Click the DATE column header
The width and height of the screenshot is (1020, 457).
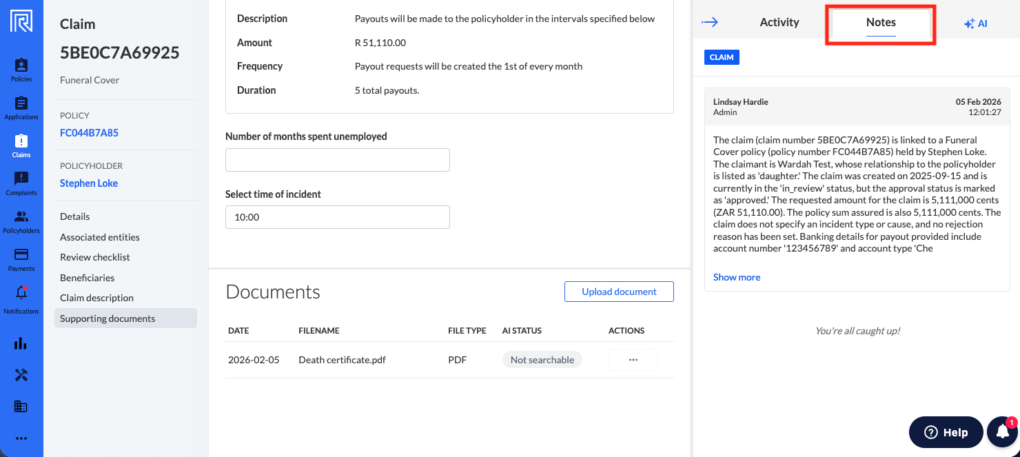pos(238,331)
